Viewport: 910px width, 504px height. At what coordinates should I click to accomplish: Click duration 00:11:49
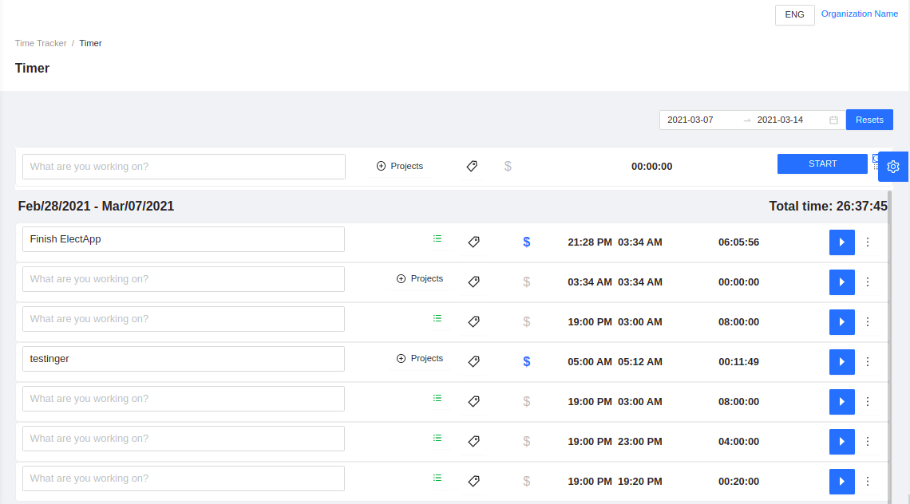tap(739, 362)
